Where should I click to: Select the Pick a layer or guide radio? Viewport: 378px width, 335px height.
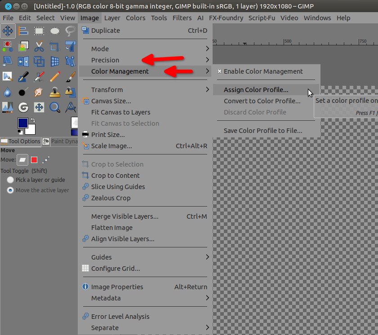[x=10, y=180]
